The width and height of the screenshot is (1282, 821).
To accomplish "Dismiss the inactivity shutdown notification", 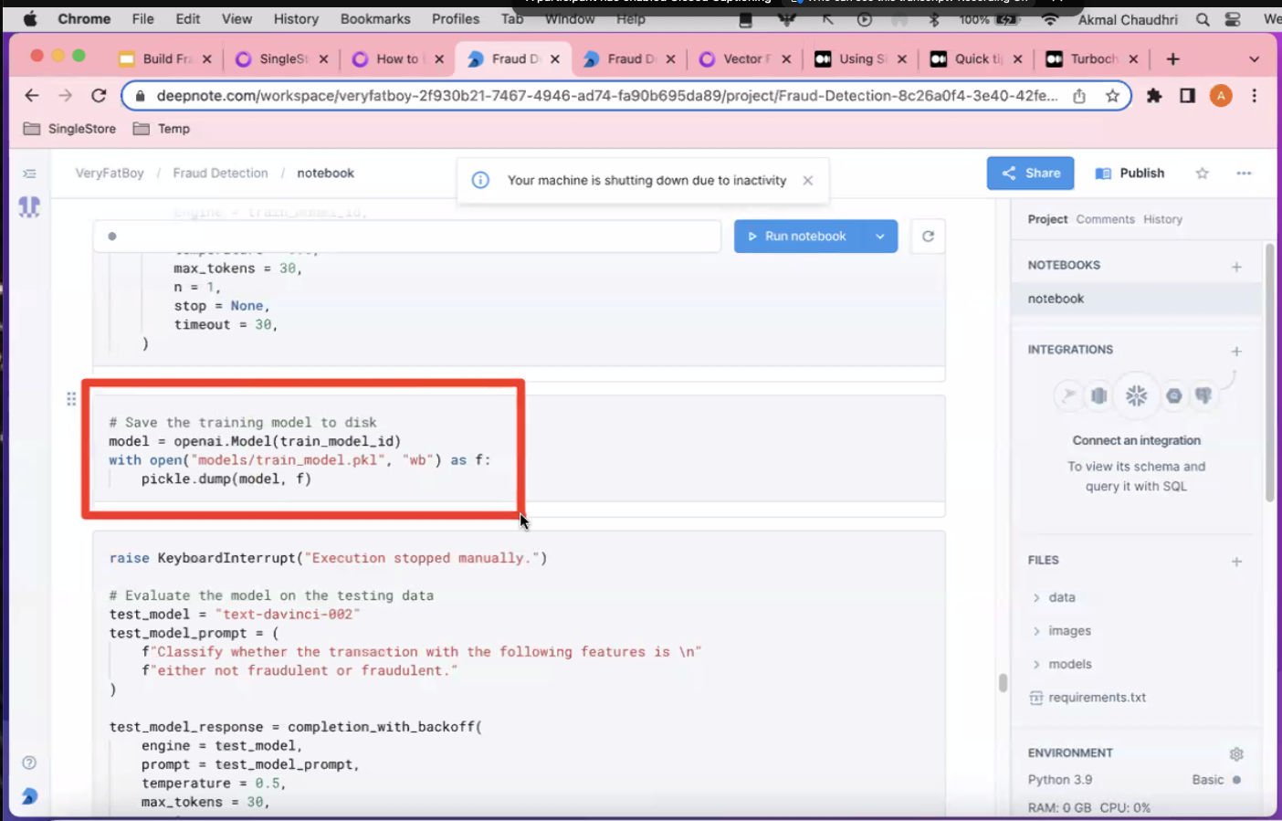I will click(x=807, y=181).
